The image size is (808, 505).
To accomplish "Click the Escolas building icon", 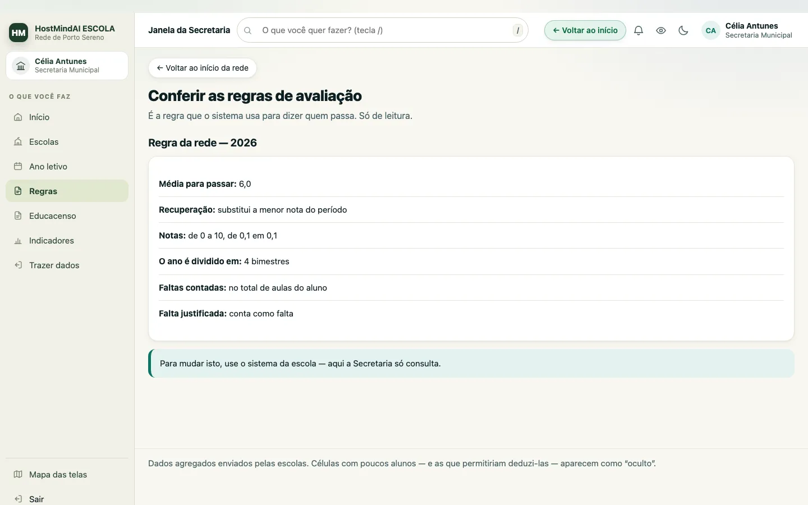I will (x=18, y=142).
